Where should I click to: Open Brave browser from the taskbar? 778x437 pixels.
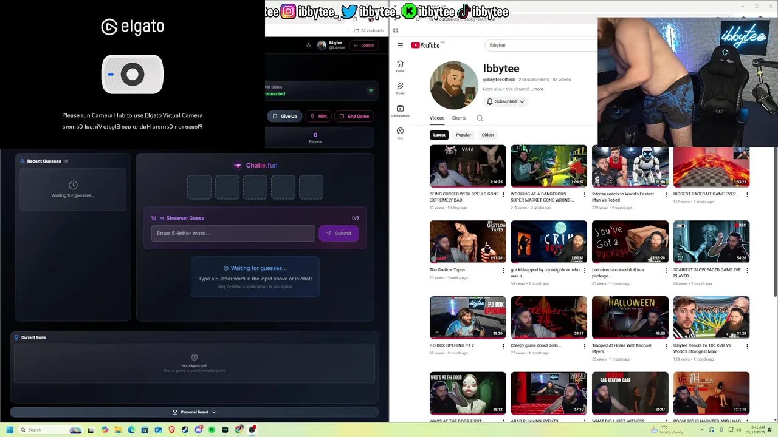tap(171, 430)
